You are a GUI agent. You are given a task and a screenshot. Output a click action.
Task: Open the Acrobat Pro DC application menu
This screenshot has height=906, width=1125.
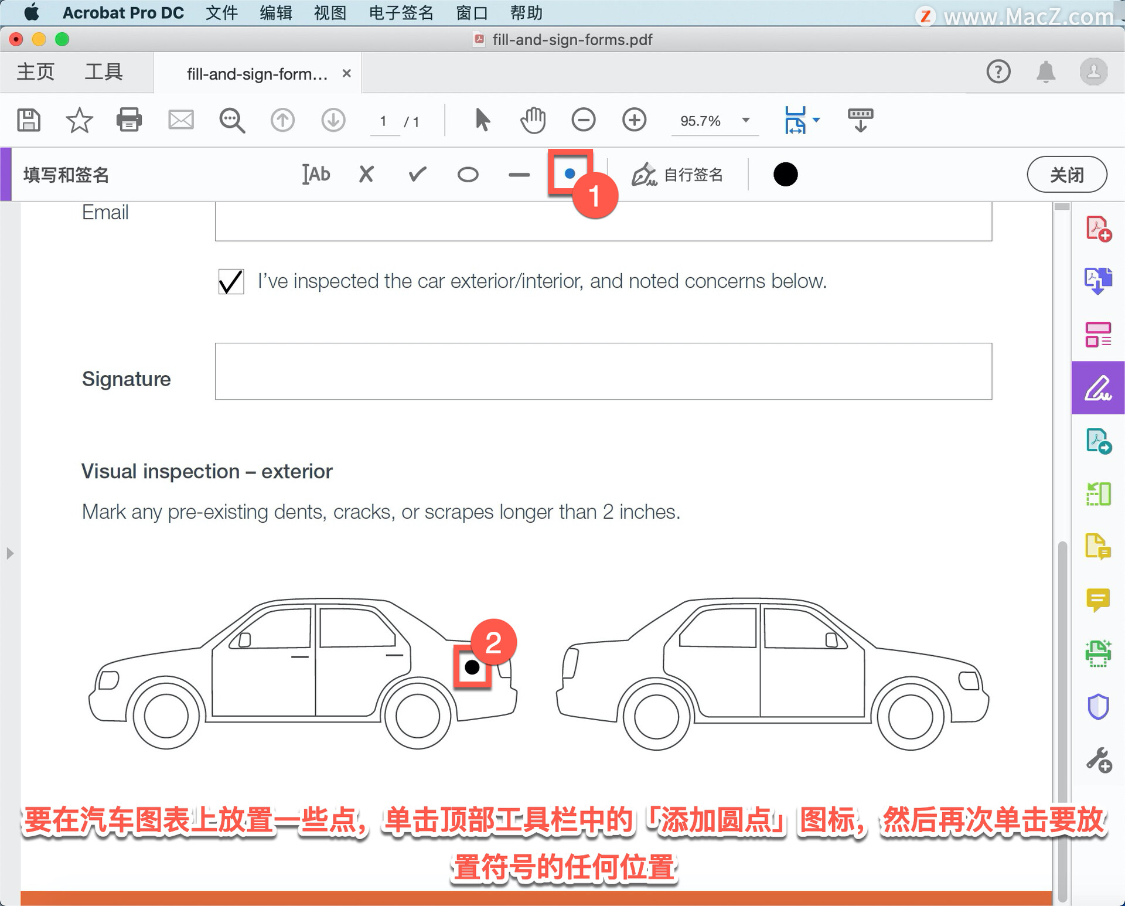(123, 12)
